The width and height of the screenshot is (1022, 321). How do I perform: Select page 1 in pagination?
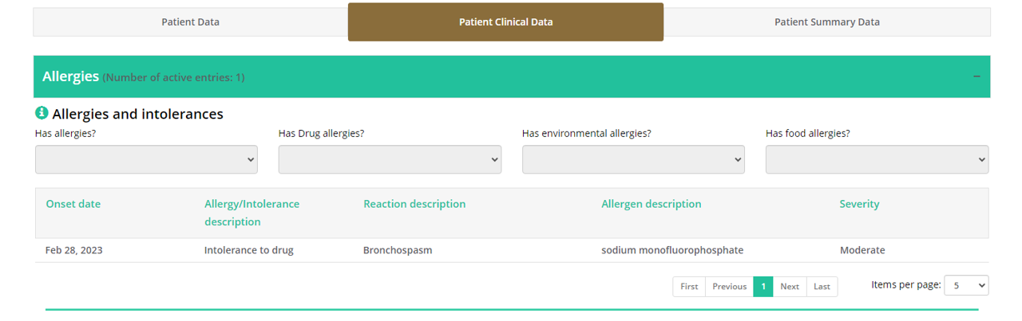click(763, 287)
